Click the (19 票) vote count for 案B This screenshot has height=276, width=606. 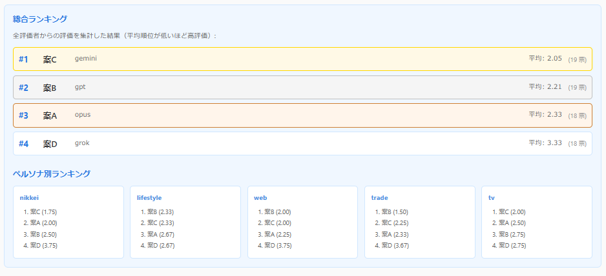click(577, 88)
